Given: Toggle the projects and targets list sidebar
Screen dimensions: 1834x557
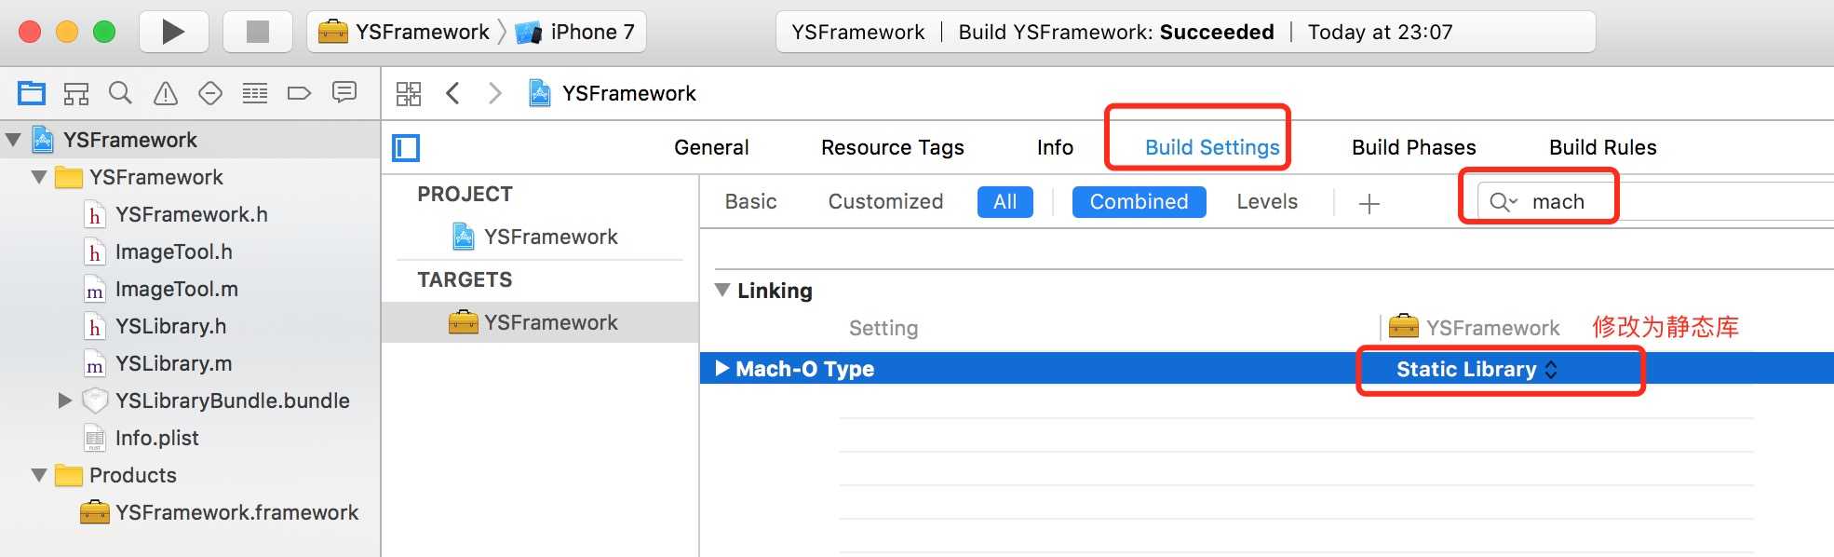Looking at the screenshot, I should click(406, 148).
